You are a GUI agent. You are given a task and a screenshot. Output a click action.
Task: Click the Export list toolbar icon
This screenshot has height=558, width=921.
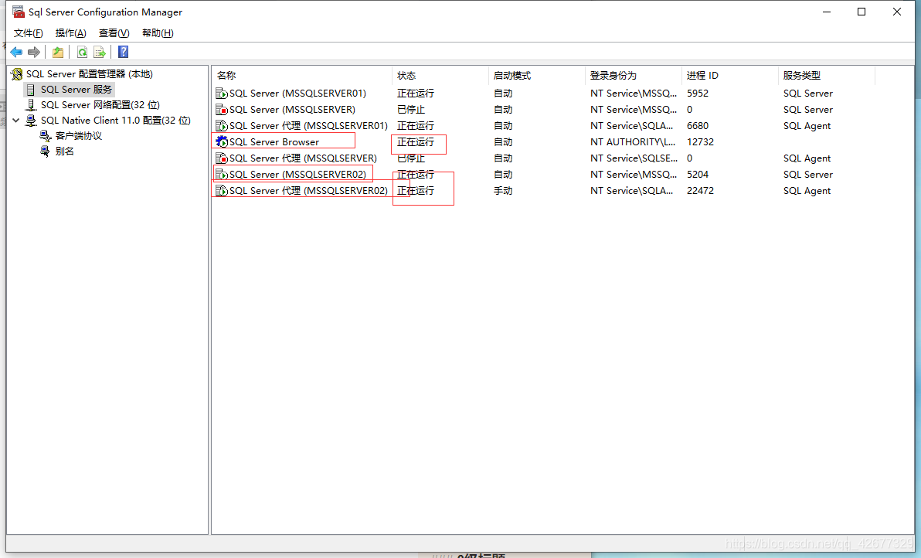click(99, 53)
